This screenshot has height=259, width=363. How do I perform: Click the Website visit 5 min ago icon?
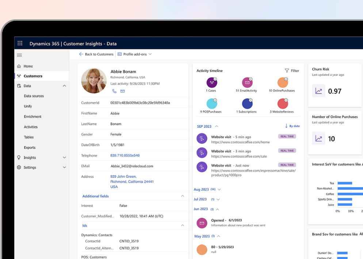[202, 138]
